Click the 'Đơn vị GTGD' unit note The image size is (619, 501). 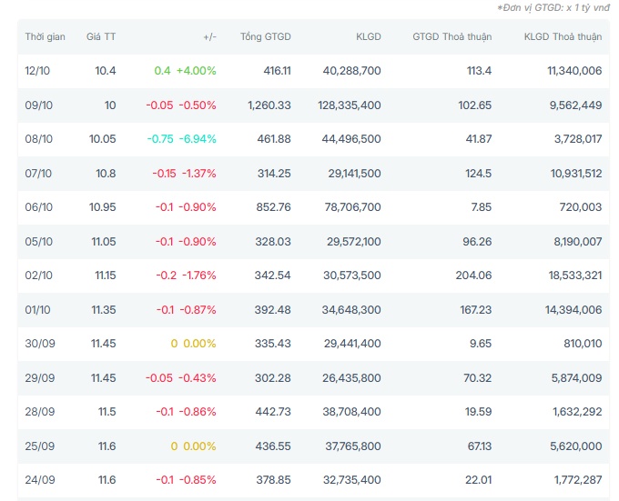point(553,7)
